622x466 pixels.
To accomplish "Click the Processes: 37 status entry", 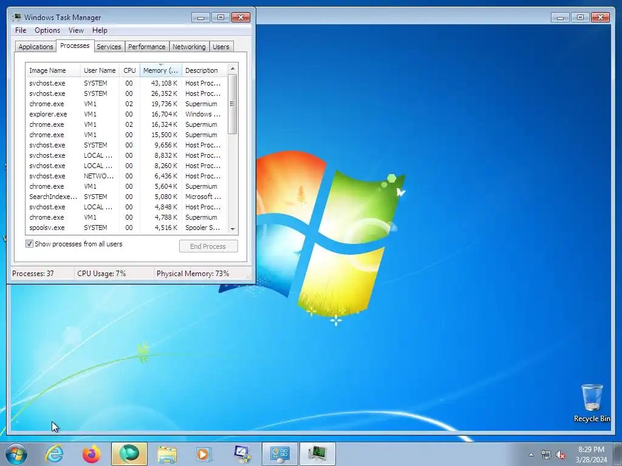I will pos(42,274).
